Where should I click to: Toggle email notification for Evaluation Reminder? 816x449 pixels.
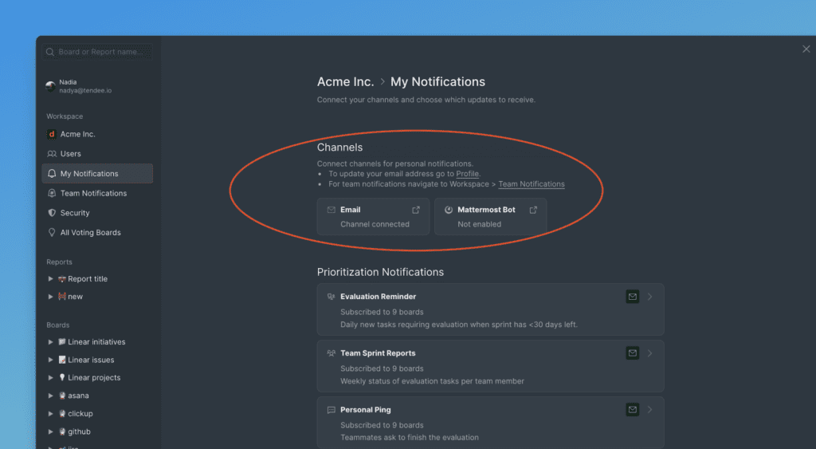(x=632, y=297)
